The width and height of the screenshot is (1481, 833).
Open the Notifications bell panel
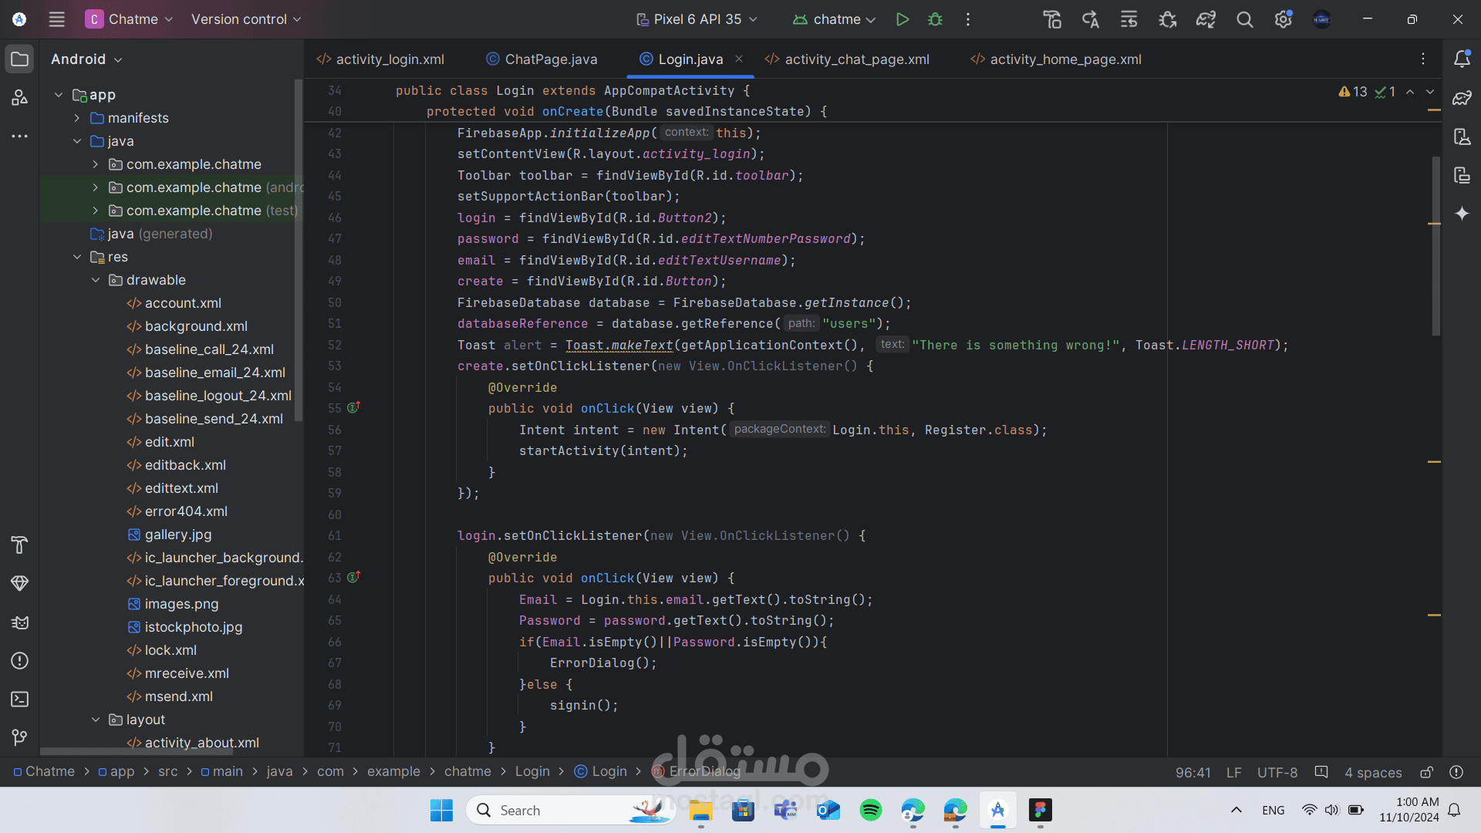(1462, 59)
